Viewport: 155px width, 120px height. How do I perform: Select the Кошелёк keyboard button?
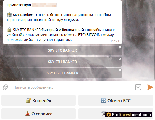(39, 100)
